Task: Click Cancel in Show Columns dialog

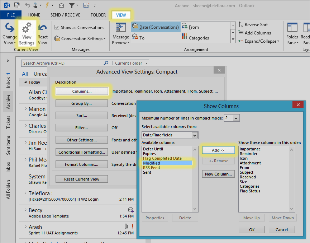Action: point(282,230)
